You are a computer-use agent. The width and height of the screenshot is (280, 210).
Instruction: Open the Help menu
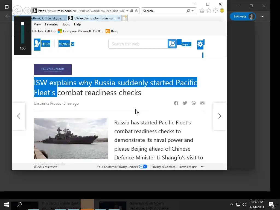pyautogui.click(x=77, y=24)
